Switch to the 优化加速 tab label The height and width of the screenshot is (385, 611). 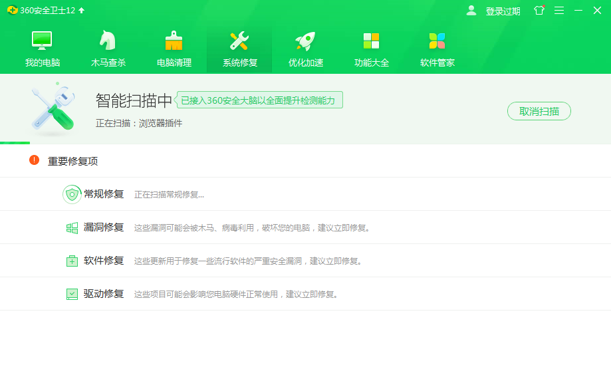pos(306,63)
